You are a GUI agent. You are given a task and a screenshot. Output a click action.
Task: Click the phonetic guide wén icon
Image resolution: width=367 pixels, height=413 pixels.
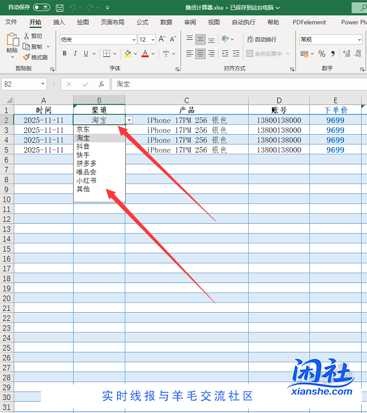(x=166, y=53)
